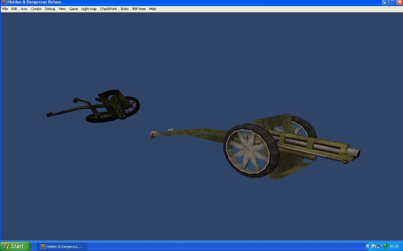Image resolution: width=403 pixels, height=251 pixels.
Task: Open the BSP-tree menu
Action: tap(139, 9)
